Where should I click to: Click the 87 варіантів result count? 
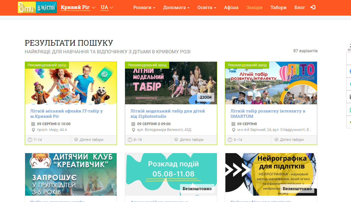pyautogui.click(x=305, y=51)
